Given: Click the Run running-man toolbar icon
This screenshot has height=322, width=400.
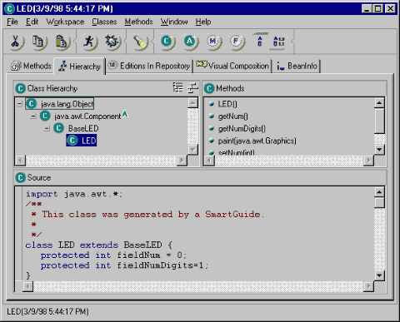Looking at the screenshot, I should pos(89,42).
